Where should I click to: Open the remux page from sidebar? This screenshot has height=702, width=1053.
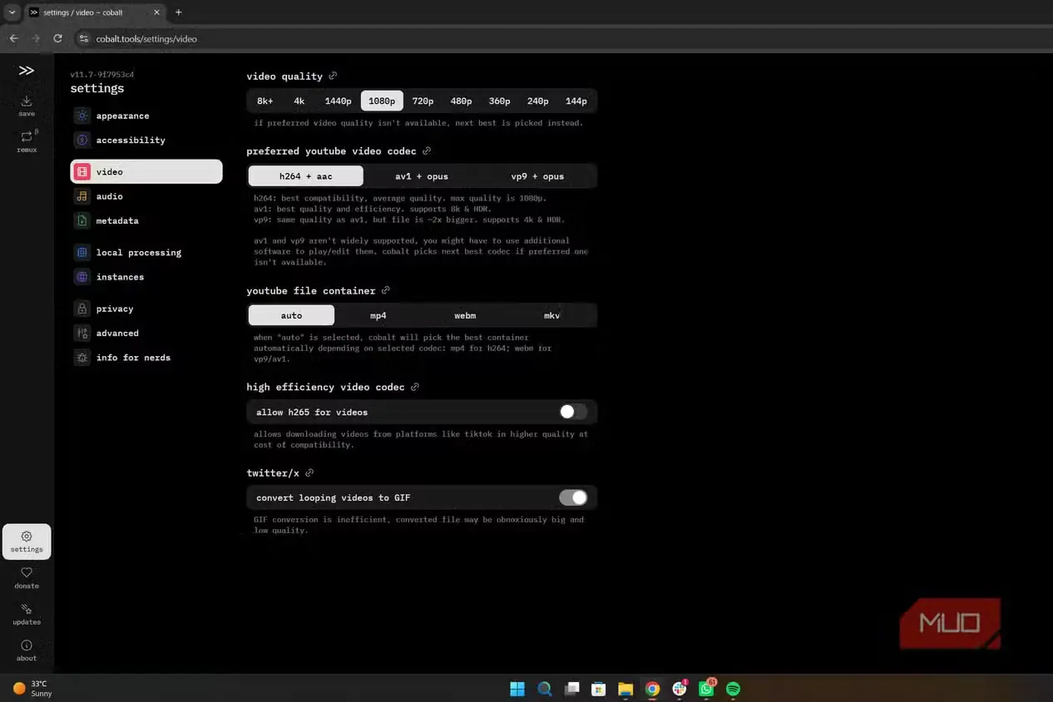[27, 141]
